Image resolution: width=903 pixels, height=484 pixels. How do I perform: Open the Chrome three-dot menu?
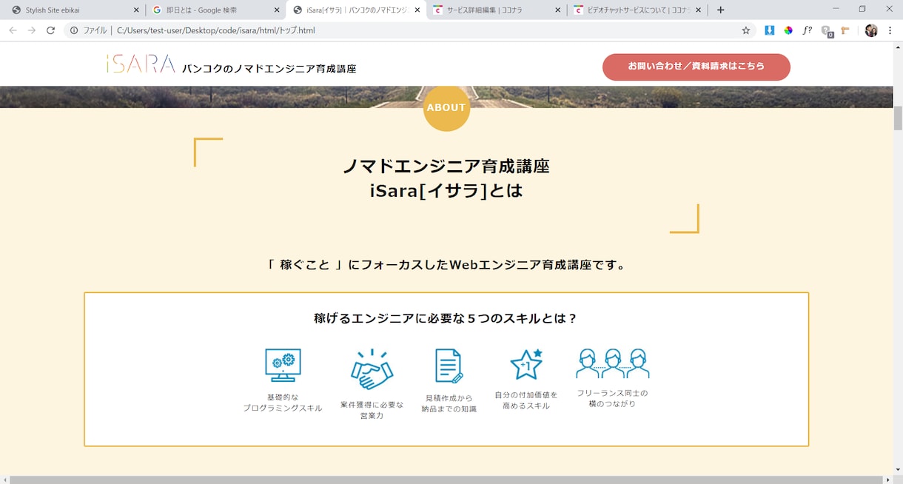coord(890,30)
